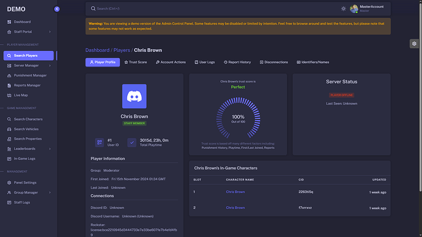Click the Discord avatar of Chris Brown

pyautogui.click(x=135, y=96)
